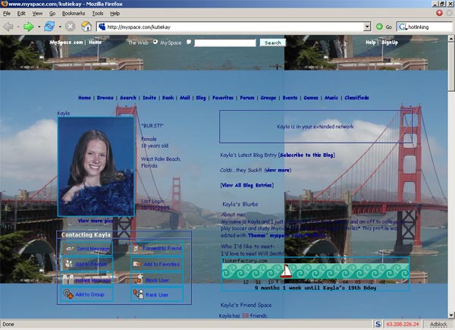Open the address bar URL dropdown
455x330 pixels.
[x=367, y=27]
